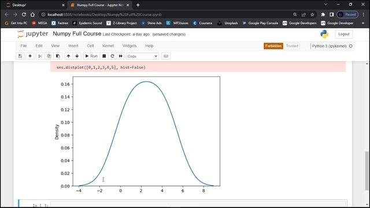Interrupt the kernel with the stop icon

coord(104,56)
